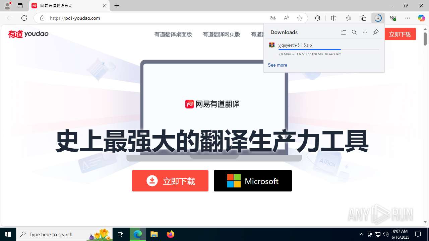Image resolution: width=429 pixels, height=241 pixels.
Task: Open Extensions puzzle icon
Action: click(317, 18)
